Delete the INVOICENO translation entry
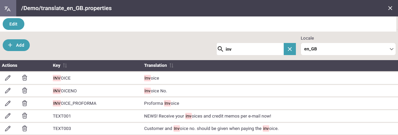 pos(25,90)
